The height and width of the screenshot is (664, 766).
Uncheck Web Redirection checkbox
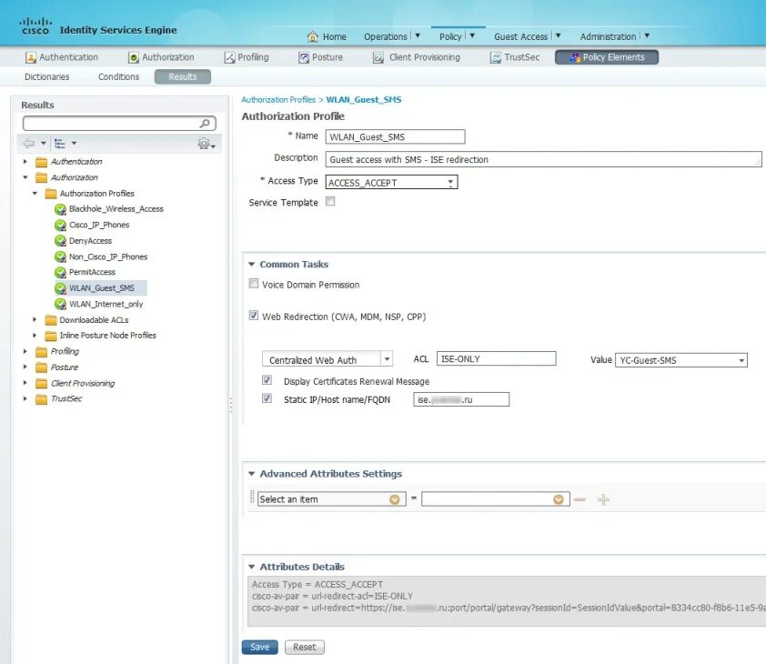point(254,316)
